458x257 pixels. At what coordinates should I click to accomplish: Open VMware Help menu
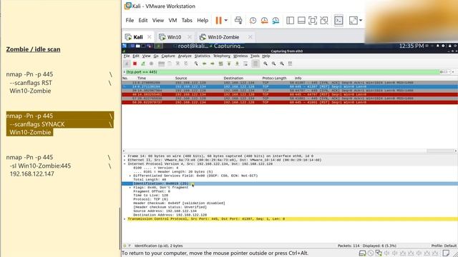203,21
